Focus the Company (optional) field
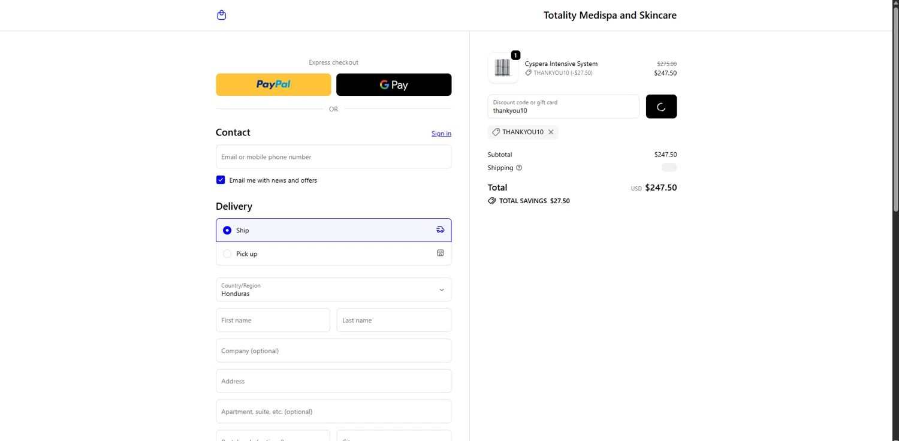This screenshot has height=441, width=899. pyautogui.click(x=333, y=351)
